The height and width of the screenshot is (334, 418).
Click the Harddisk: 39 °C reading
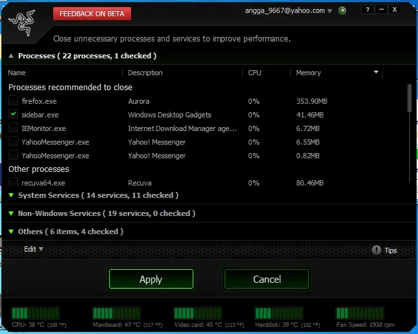(x=288, y=325)
